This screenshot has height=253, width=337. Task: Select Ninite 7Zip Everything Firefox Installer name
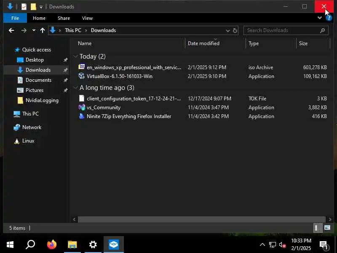(129, 116)
